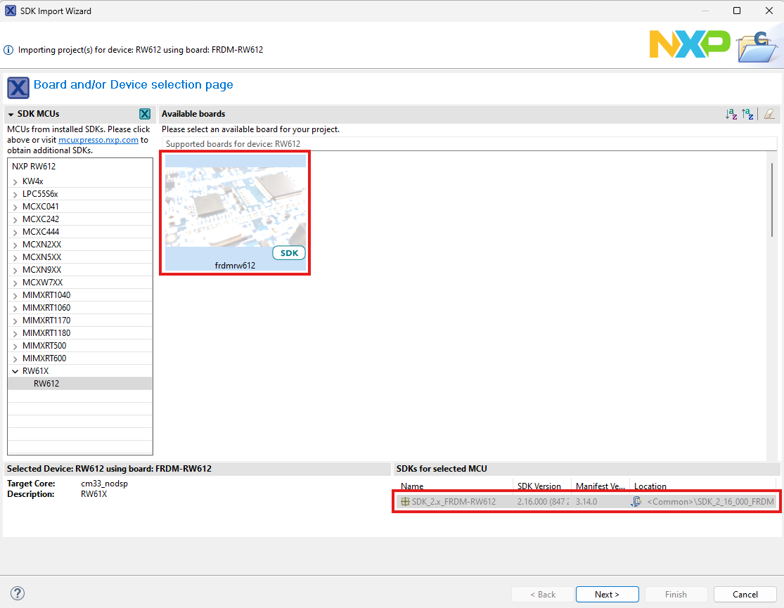Image resolution: width=784 pixels, height=608 pixels.
Task: Collapse the SDK MCUs section arrow
Action: point(11,115)
